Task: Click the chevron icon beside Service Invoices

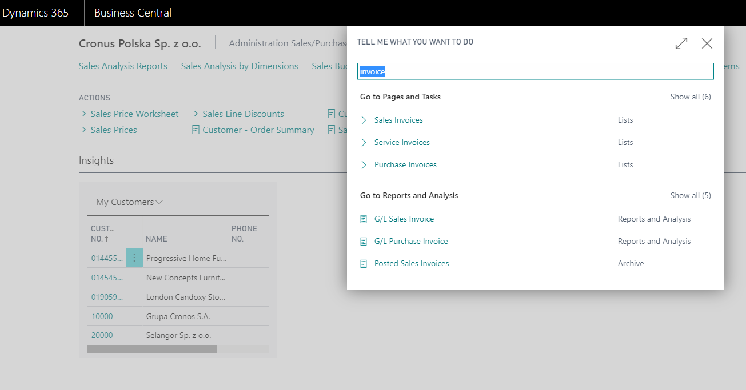Action: click(364, 142)
